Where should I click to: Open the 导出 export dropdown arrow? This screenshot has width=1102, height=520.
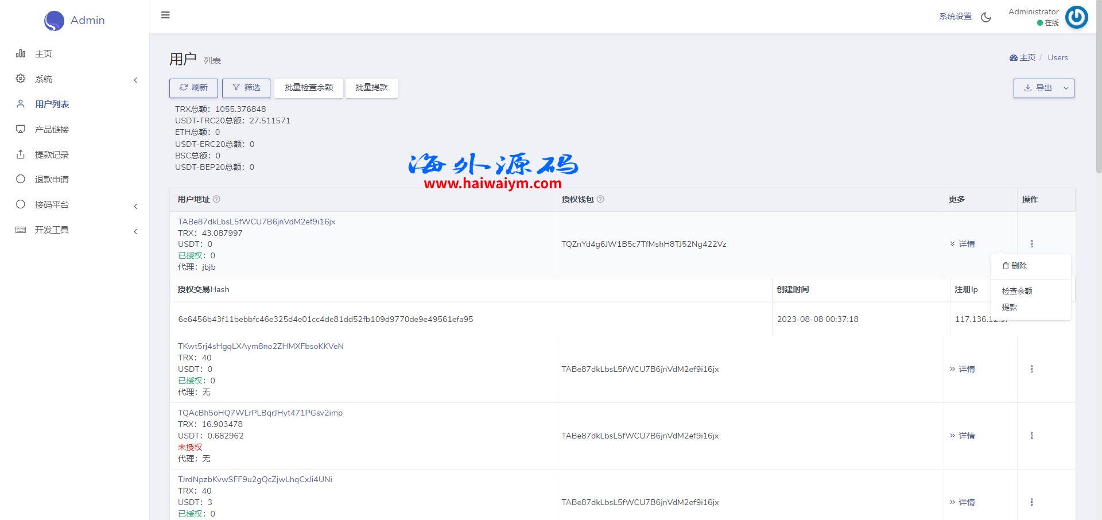pos(1066,88)
